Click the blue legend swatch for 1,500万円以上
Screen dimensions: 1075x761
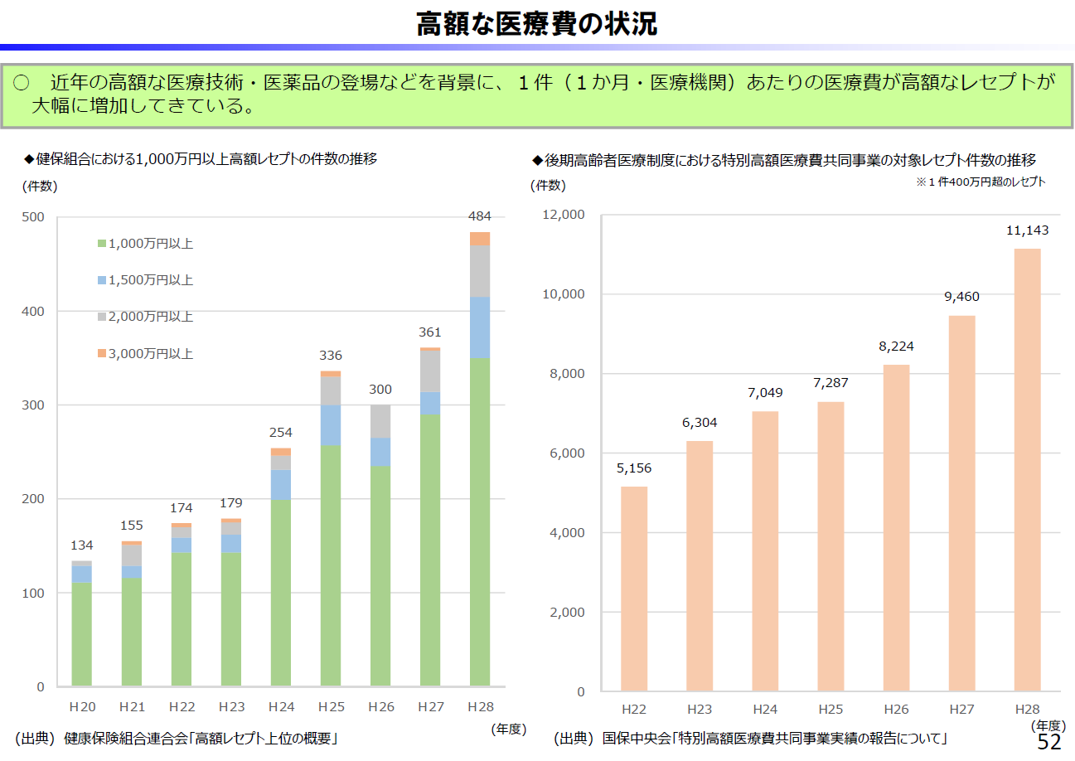tap(102, 280)
